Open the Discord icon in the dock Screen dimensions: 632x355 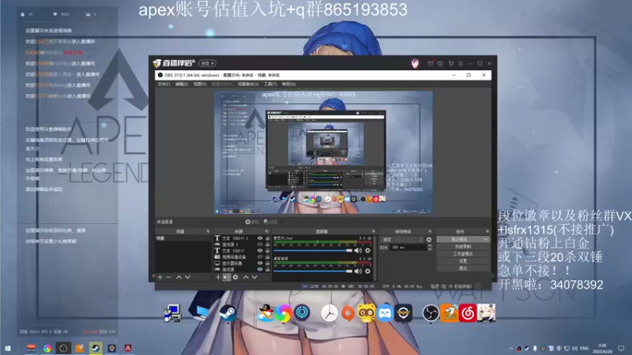click(x=385, y=313)
